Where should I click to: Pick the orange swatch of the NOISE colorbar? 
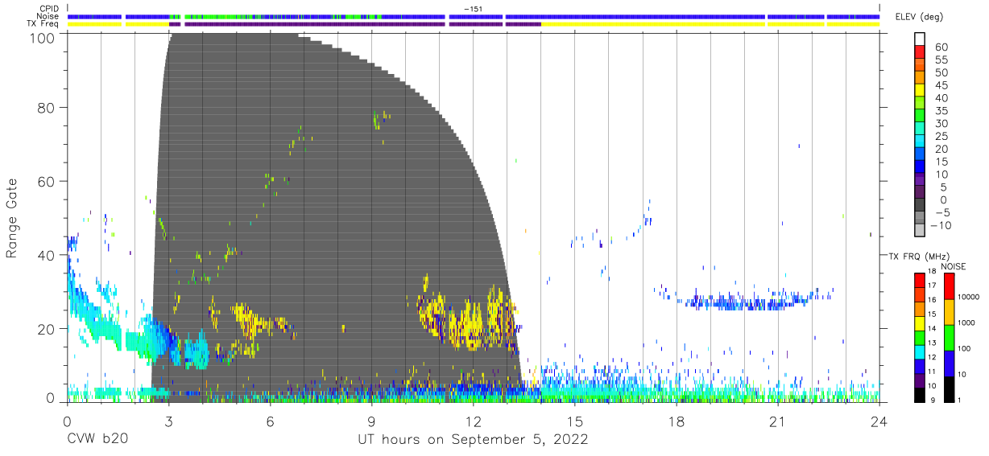(x=949, y=312)
